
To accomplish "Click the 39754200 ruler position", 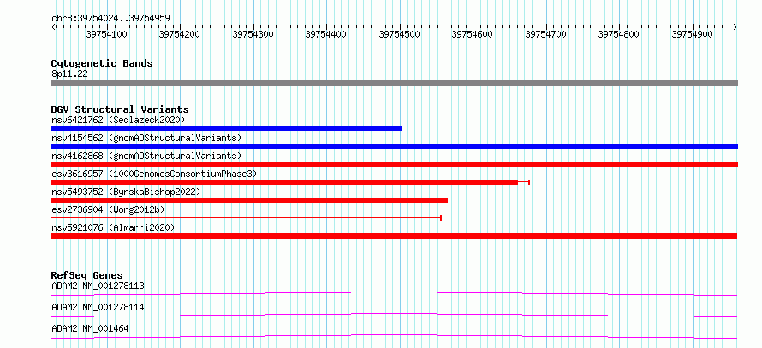I will pyautogui.click(x=180, y=34).
